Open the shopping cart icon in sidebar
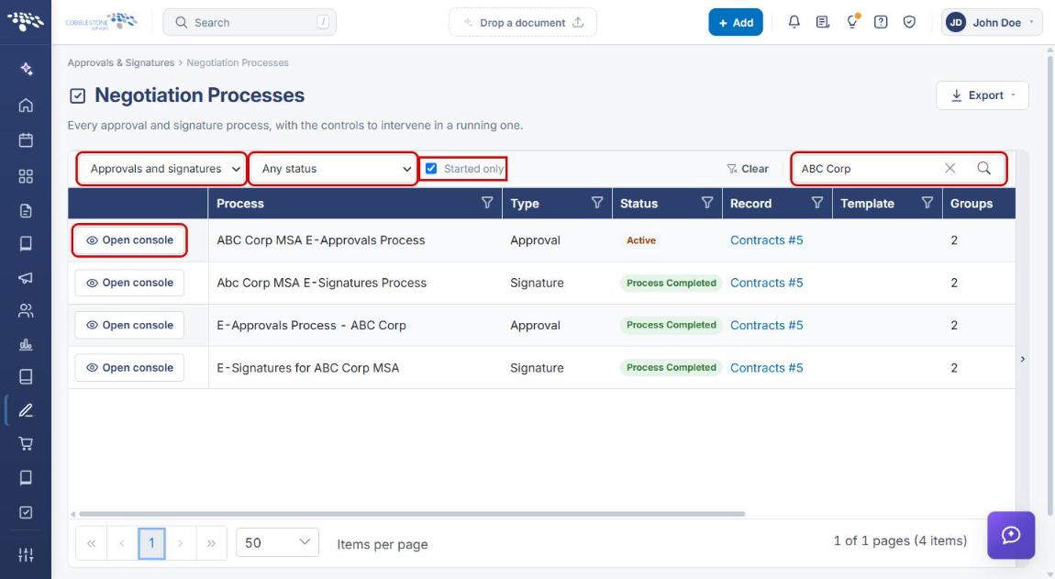The height and width of the screenshot is (579, 1055). [26, 444]
